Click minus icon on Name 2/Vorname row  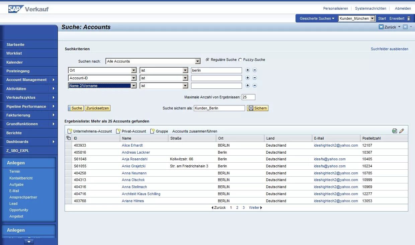[x=254, y=85]
